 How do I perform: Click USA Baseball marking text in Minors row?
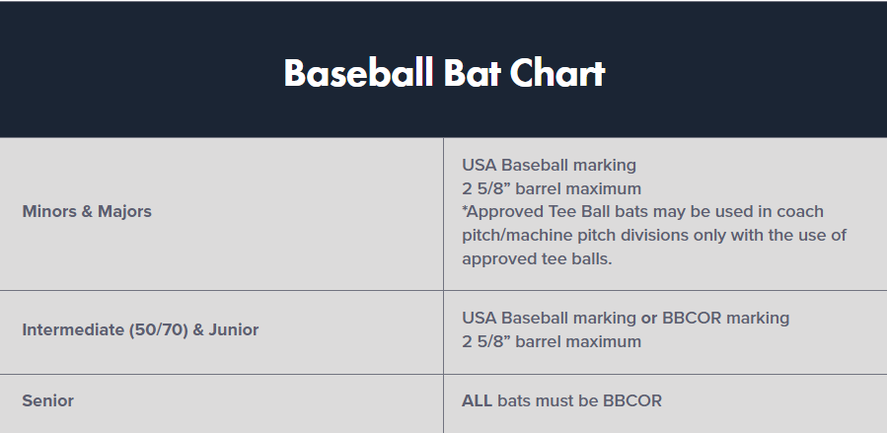pos(549,165)
